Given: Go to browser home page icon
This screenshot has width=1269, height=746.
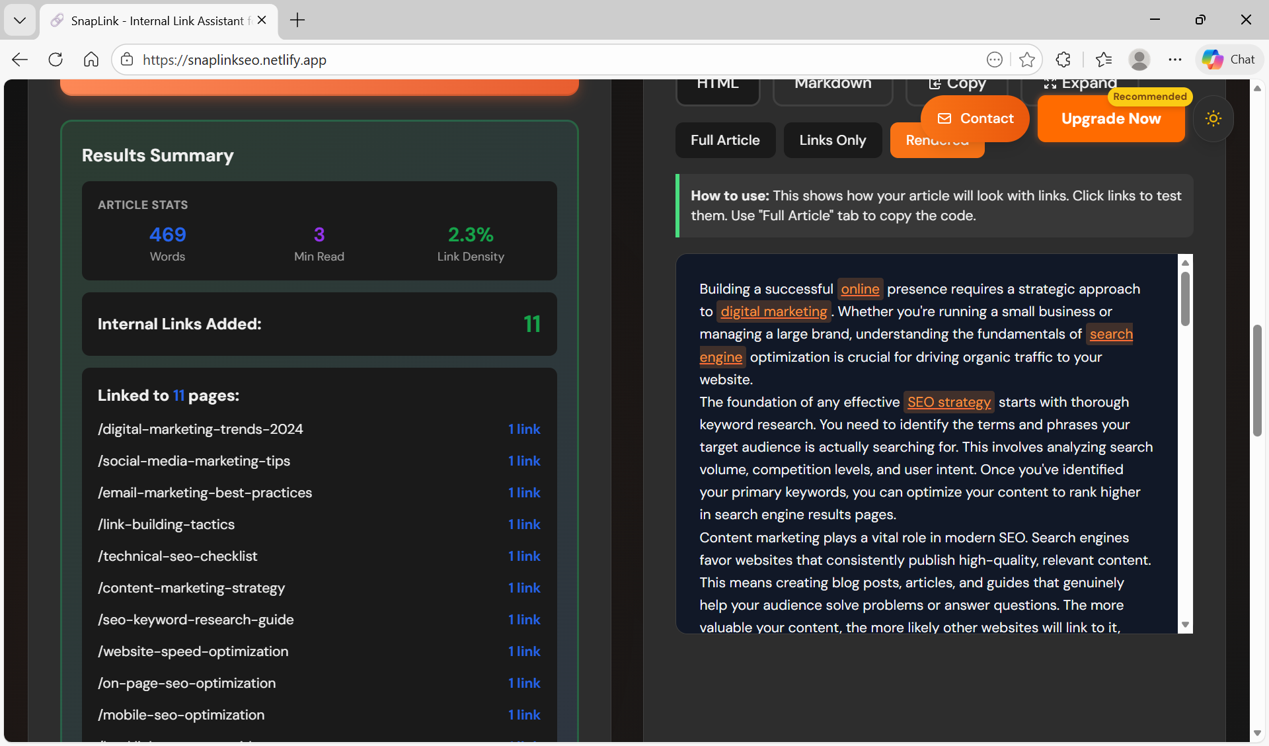Looking at the screenshot, I should (x=91, y=60).
